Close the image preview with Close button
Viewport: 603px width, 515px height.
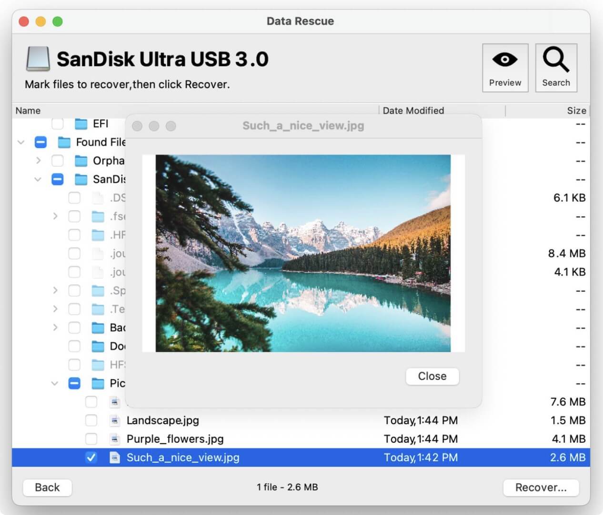pos(432,376)
